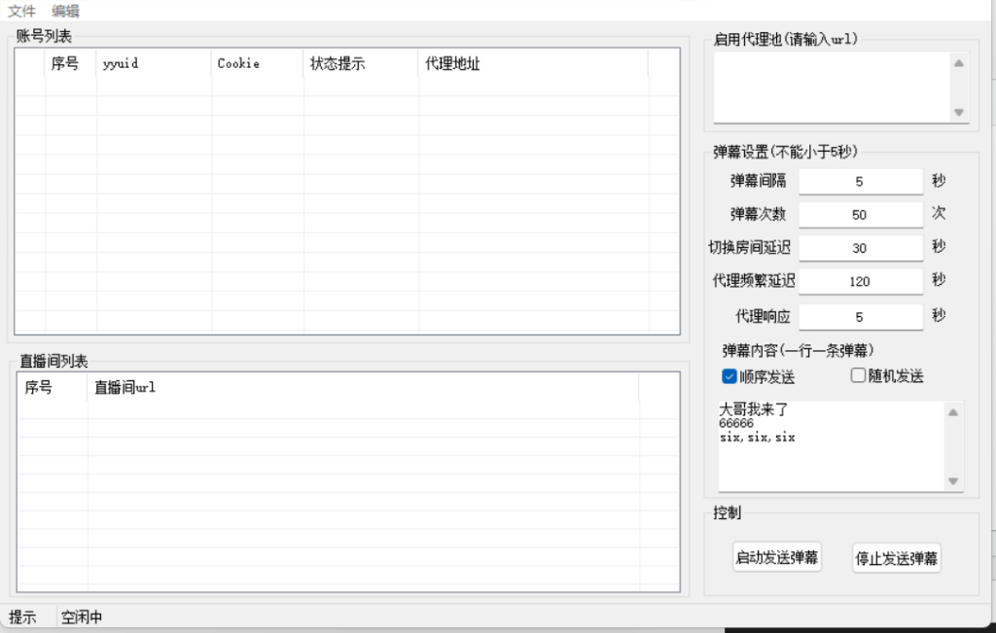
Task: Click the 停止发送弹幕 button
Action: click(896, 558)
